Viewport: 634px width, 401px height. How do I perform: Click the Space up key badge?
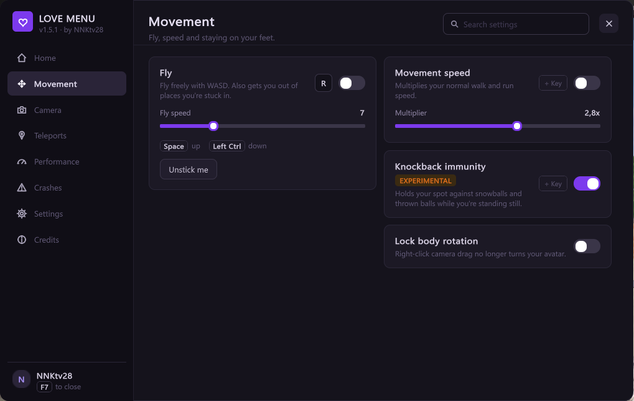(174, 146)
